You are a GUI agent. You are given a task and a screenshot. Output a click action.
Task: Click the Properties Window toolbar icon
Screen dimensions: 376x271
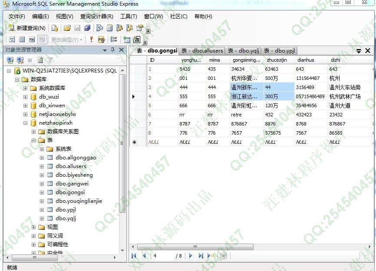(x=139, y=28)
